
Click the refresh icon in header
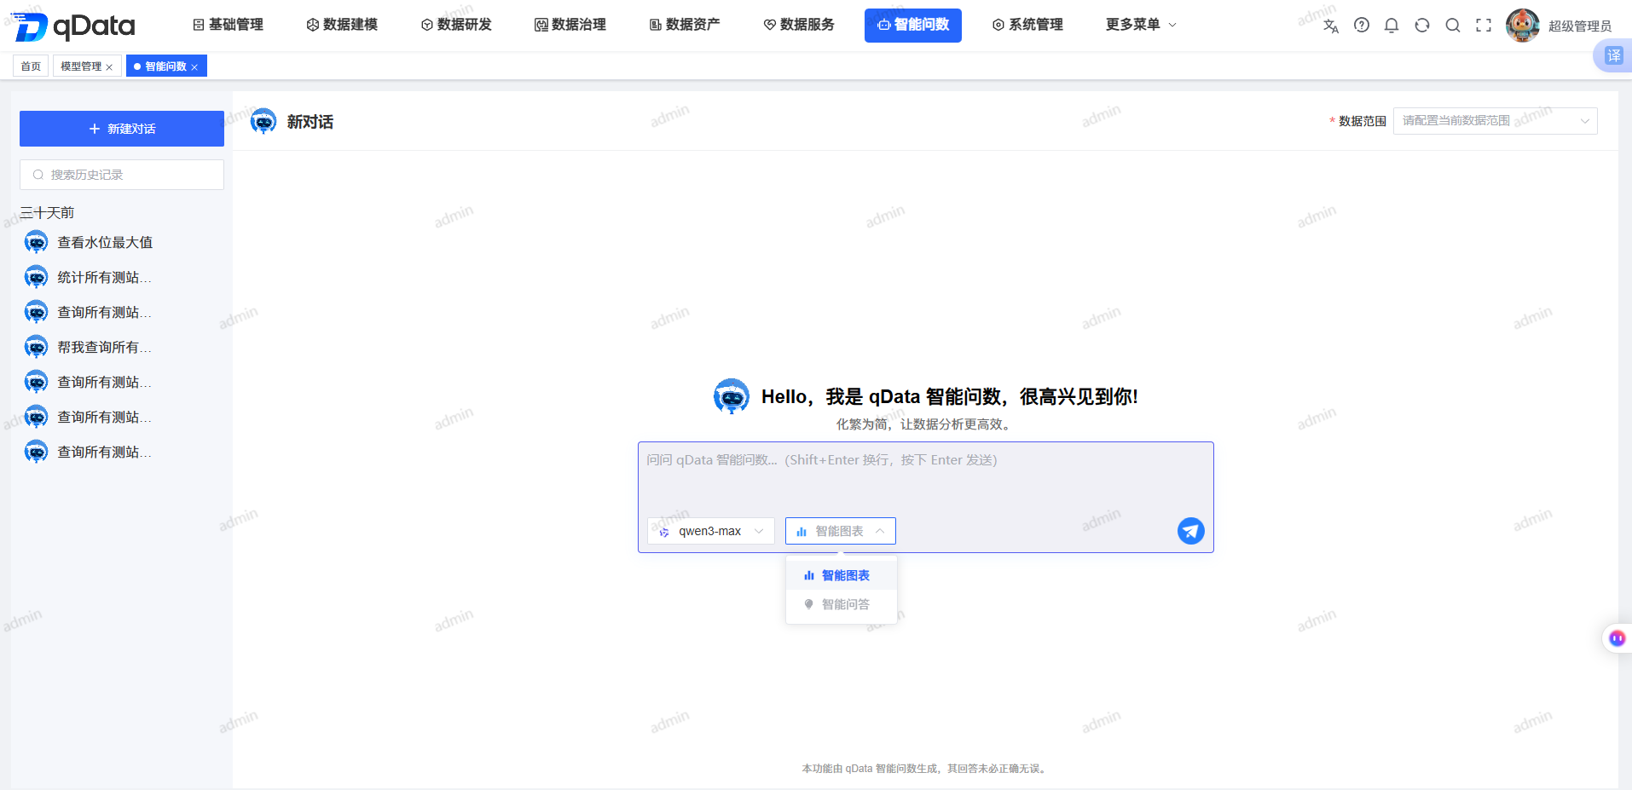pyautogui.click(x=1422, y=26)
